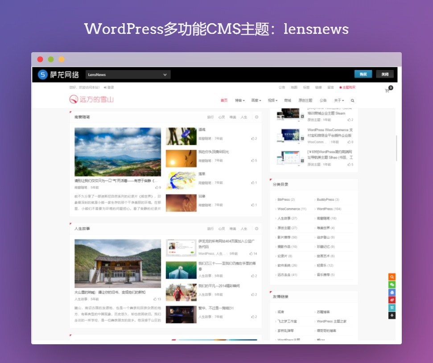
Task: Open 人生故事 (27) category
Action: coord(286,218)
